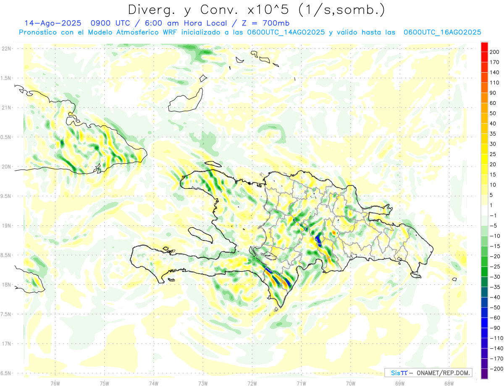Click the dark purple colorbar segment below -200
Image resolution: width=504 pixels, height=389 pixels.
pos(484,374)
